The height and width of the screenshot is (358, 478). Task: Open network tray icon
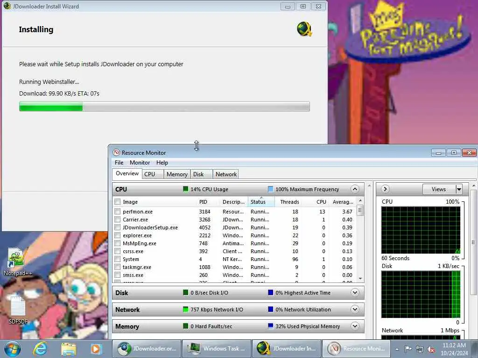420,349
